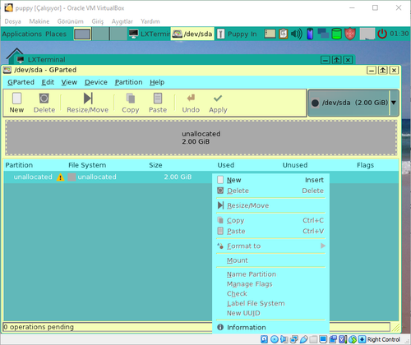Click the Undo arrow toolbar icon
Screen dimensions: 411x345
pyautogui.click(x=191, y=98)
